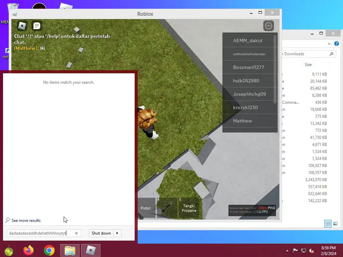Clear the Start menu search text
The height and width of the screenshot is (257, 343).
[76, 233]
